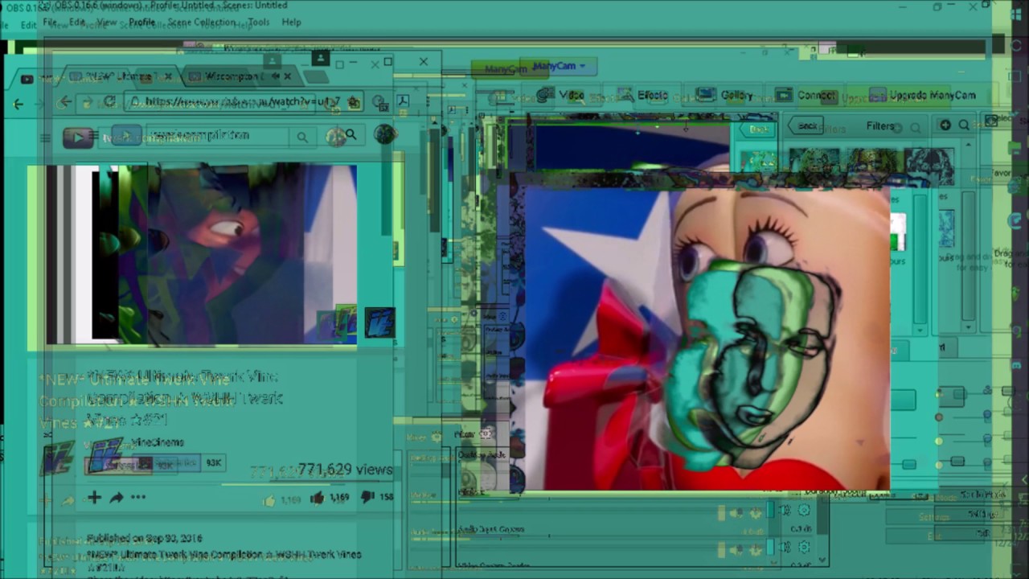Click the YouTube search magnifier button

351,135
